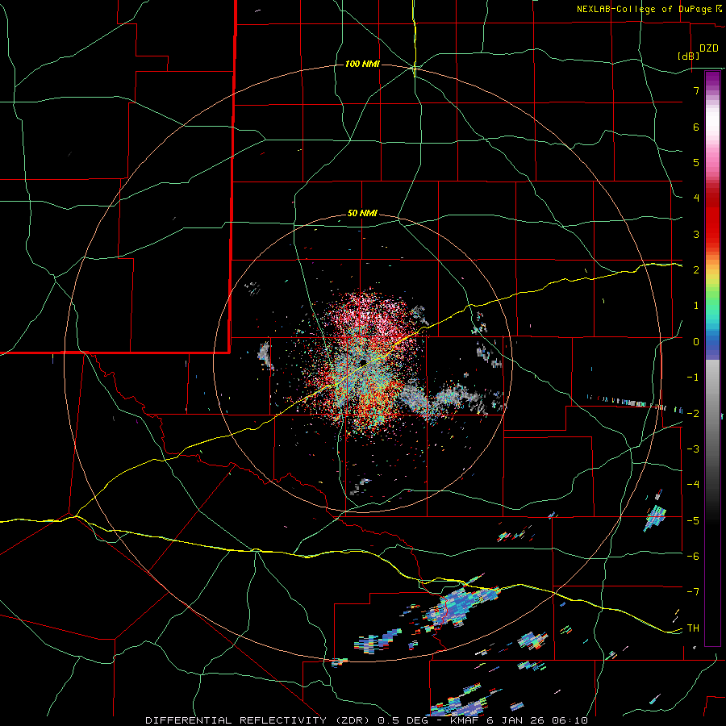Viewport: 726px width, 726px height.
Task: Click the color scale value 1
Action: click(x=696, y=305)
